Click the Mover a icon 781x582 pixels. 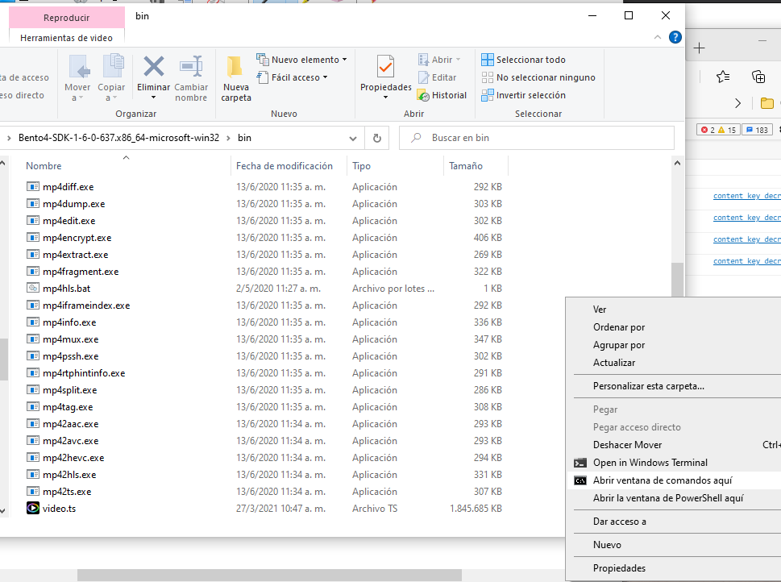point(78,67)
